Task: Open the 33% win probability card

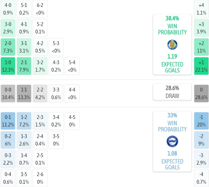Action: [x=172, y=141]
